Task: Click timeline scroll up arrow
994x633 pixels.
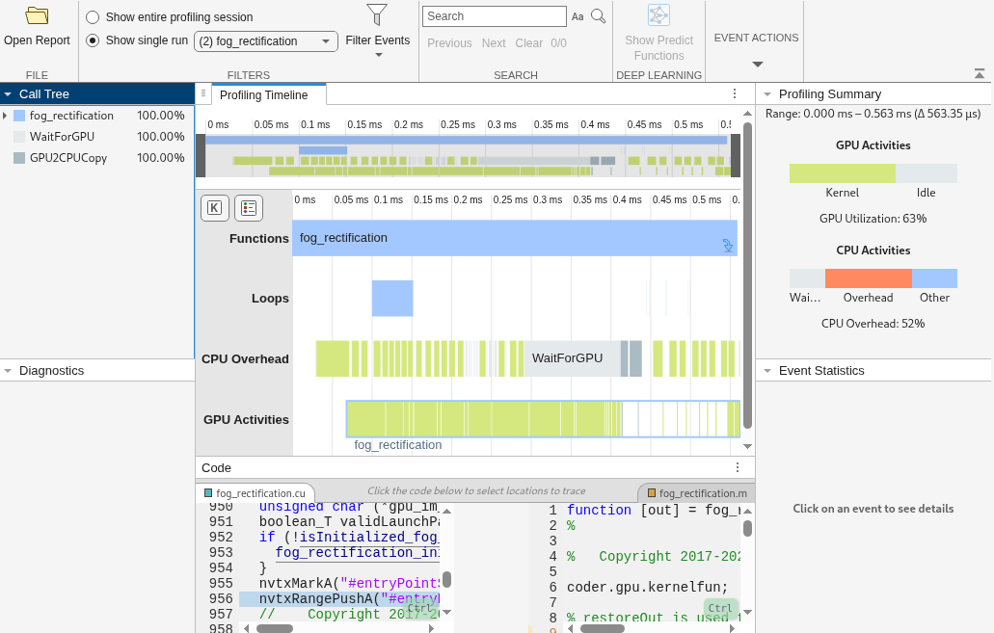Action: 747,114
